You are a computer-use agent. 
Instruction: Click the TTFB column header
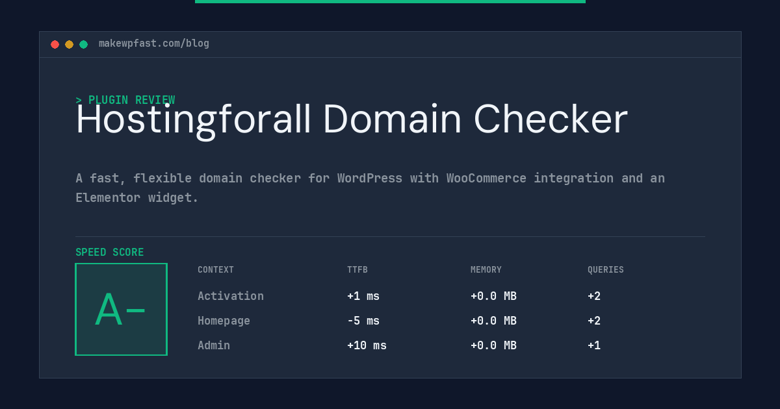click(357, 270)
